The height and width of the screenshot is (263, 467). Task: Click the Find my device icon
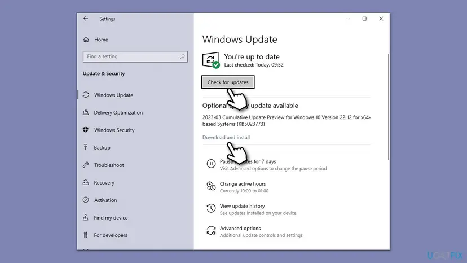[86, 217]
